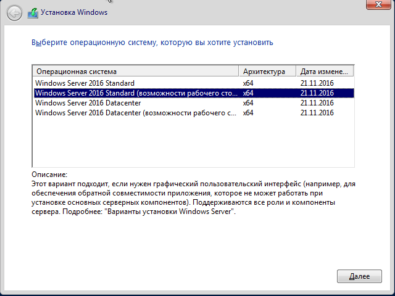The height and width of the screenshot is (296, 395).
Task: Click the date 21.11.2016 in the highlighted row
Action: click(317, 93)
